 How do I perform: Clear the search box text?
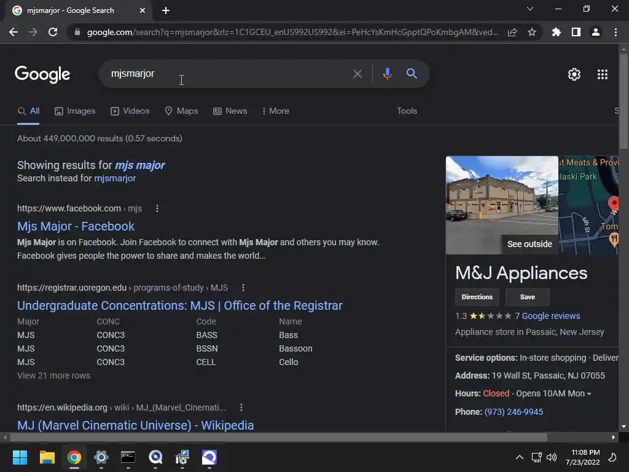(x=357, y=74)
